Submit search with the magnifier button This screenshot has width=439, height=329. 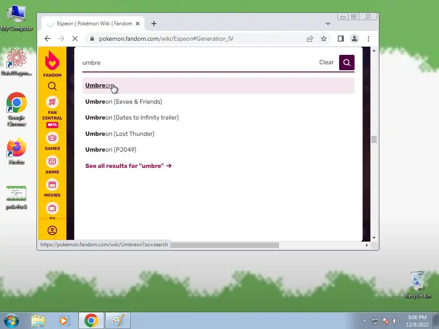tap(346, 63)
